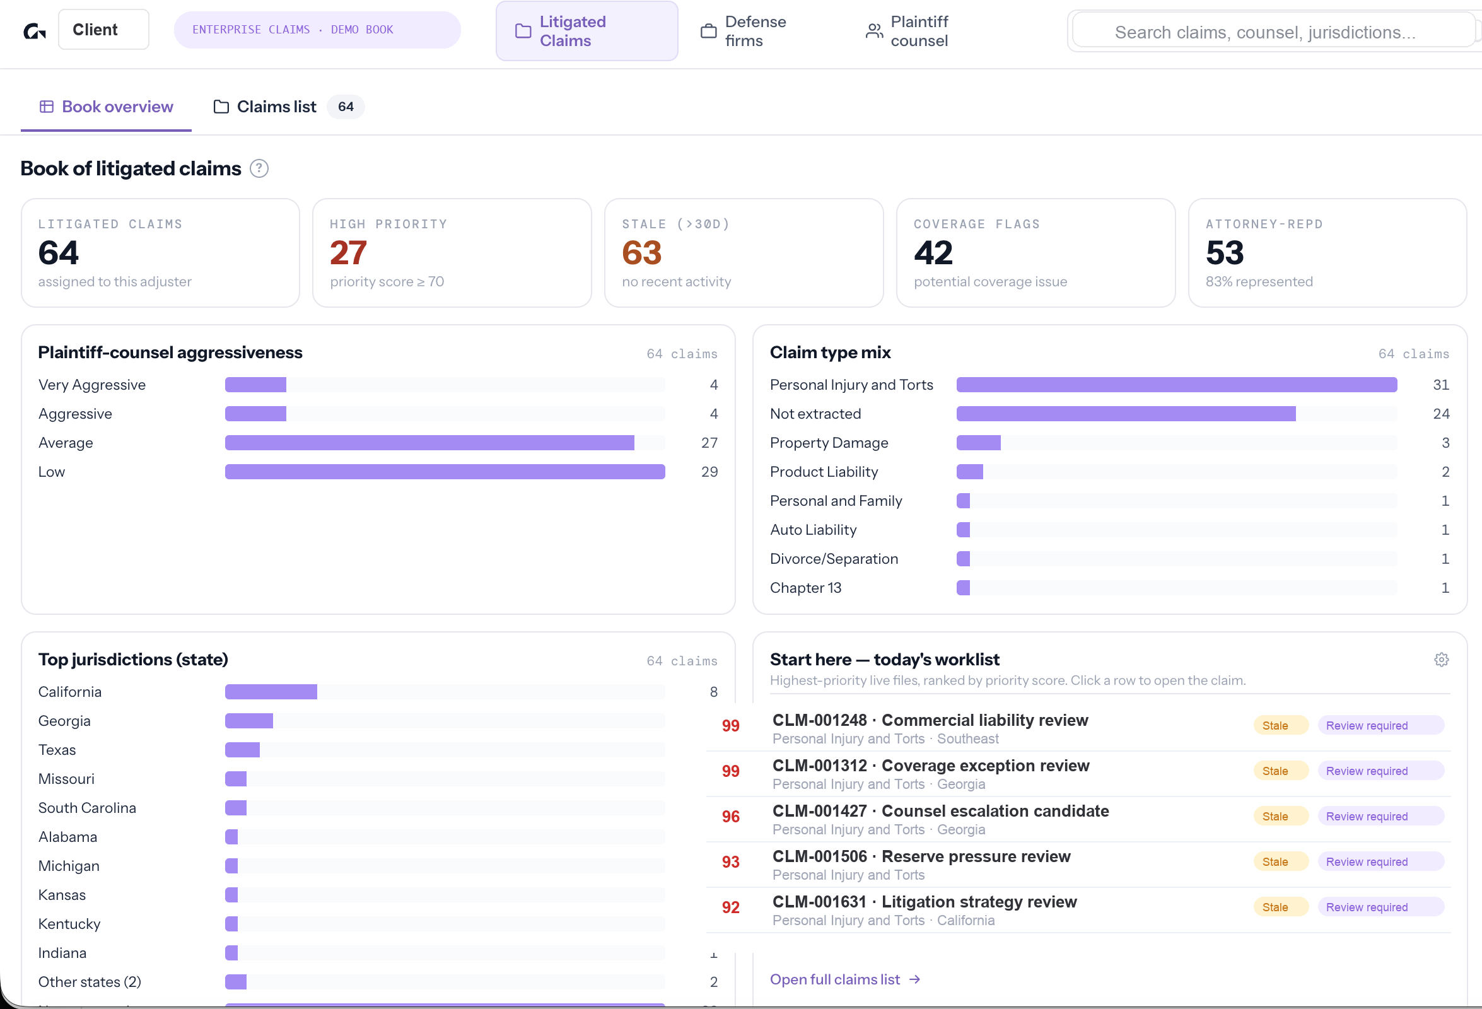Open worklist settings gear icon
The height and width of the screenshot is (1009, 1482).
pos(1441,660)
